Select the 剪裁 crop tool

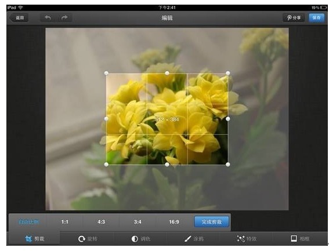34,238
